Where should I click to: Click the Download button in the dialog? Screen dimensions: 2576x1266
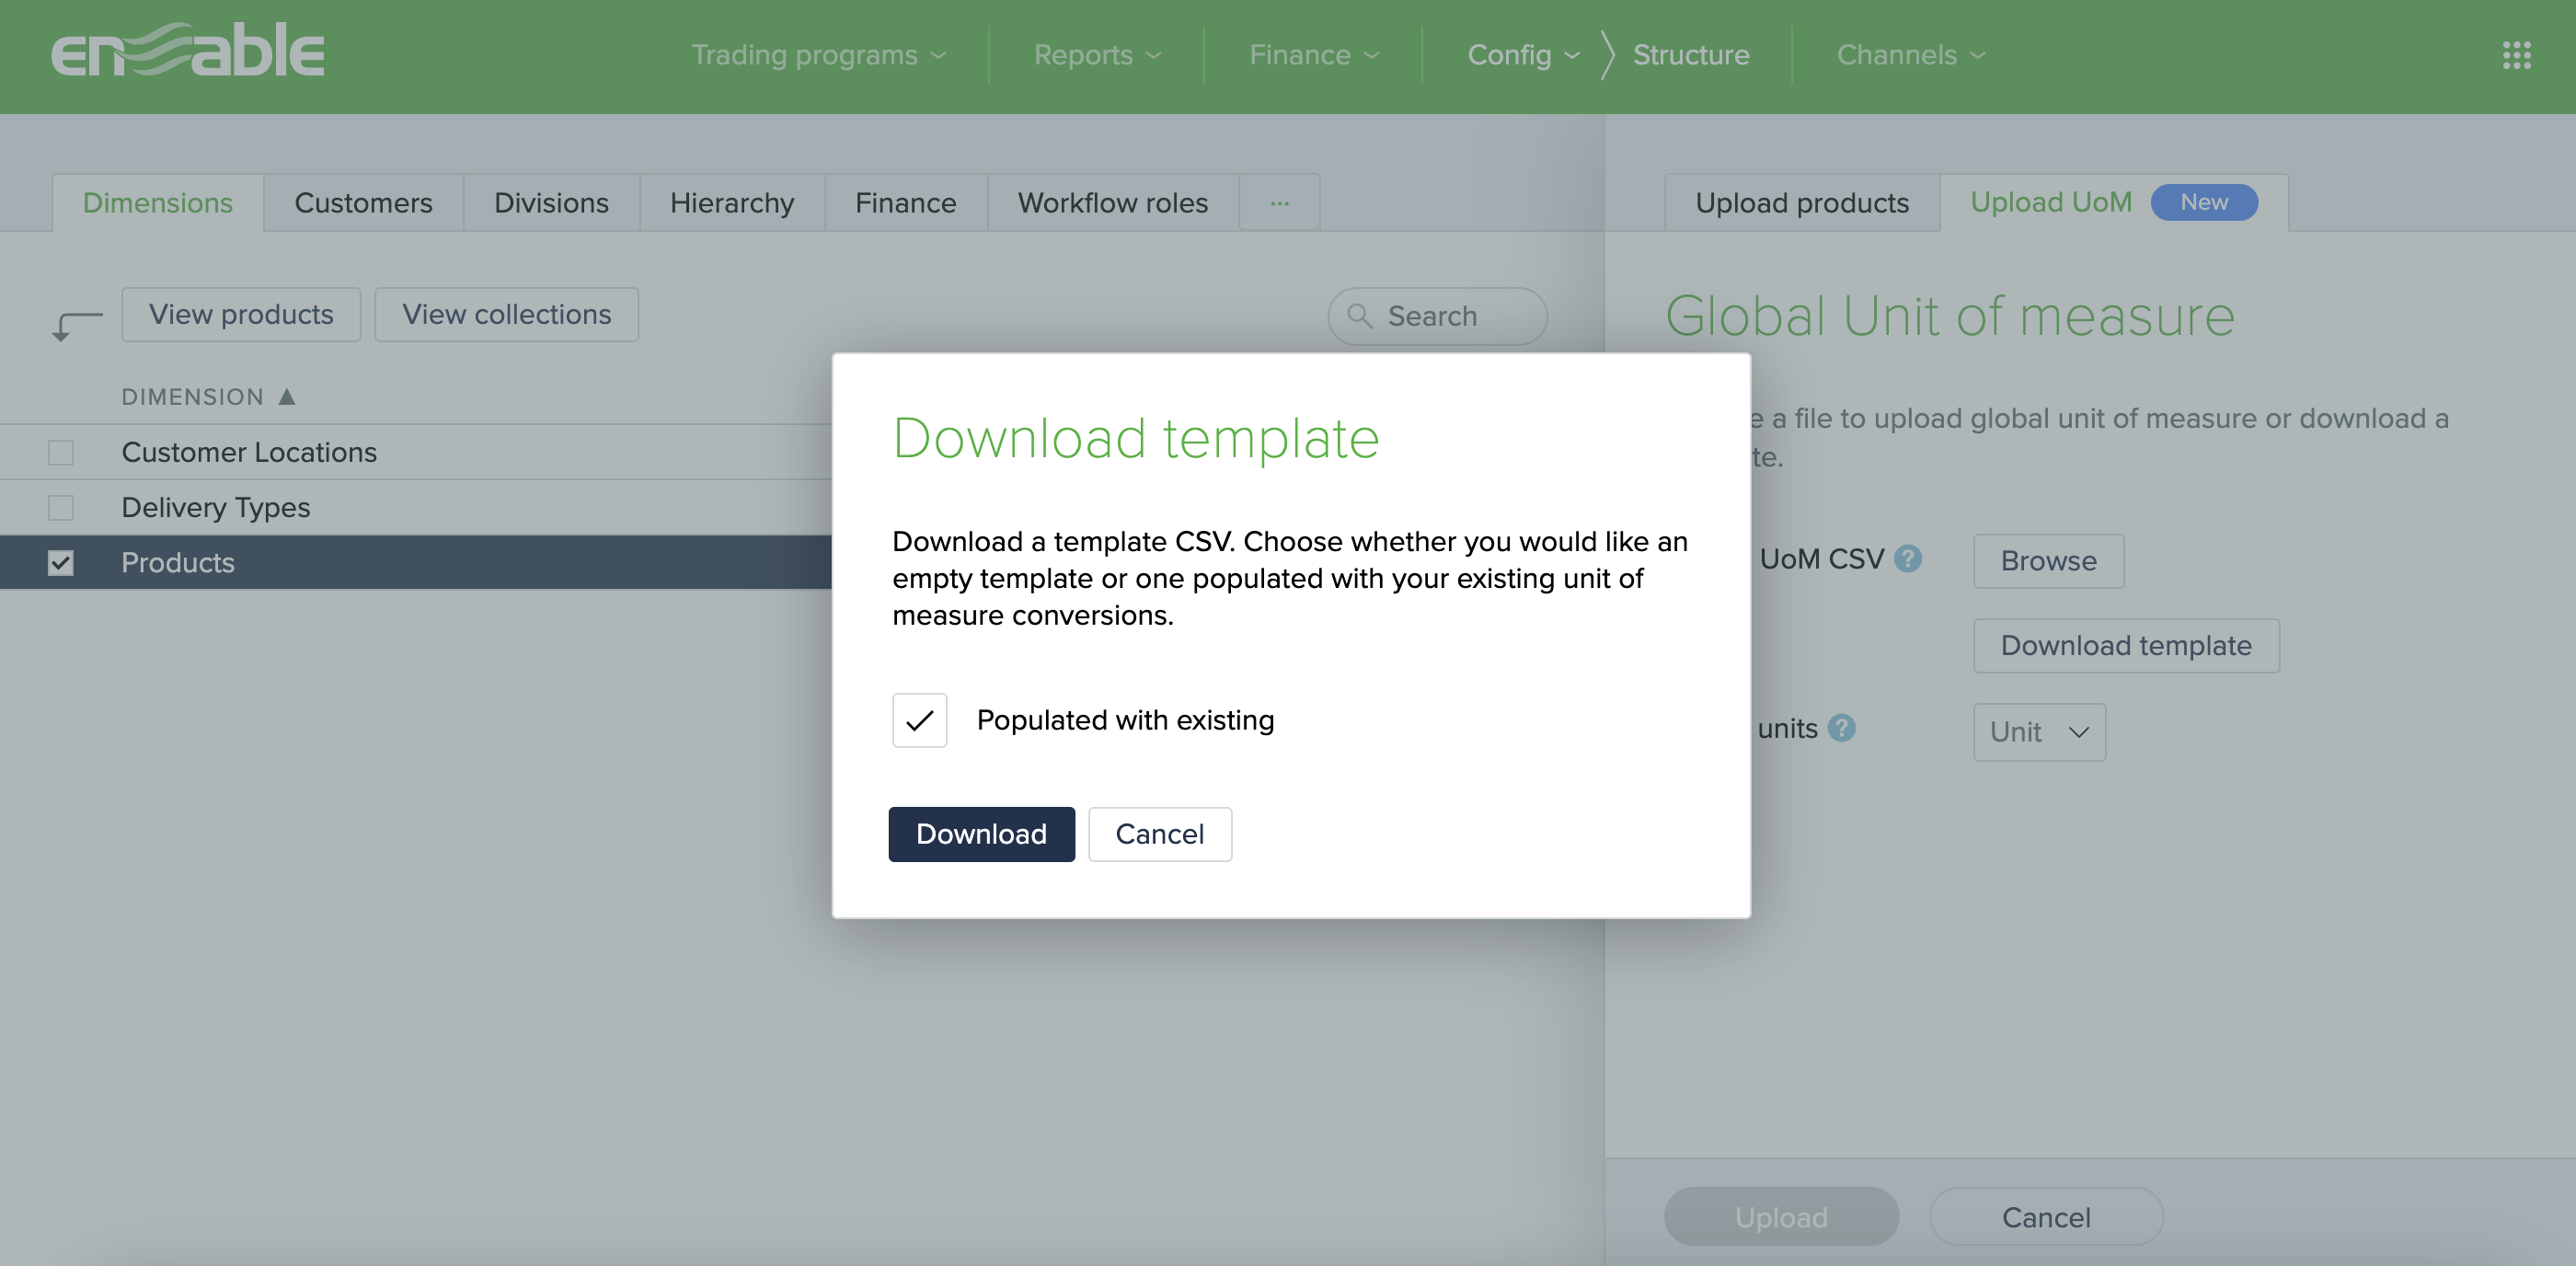point(981,833)
